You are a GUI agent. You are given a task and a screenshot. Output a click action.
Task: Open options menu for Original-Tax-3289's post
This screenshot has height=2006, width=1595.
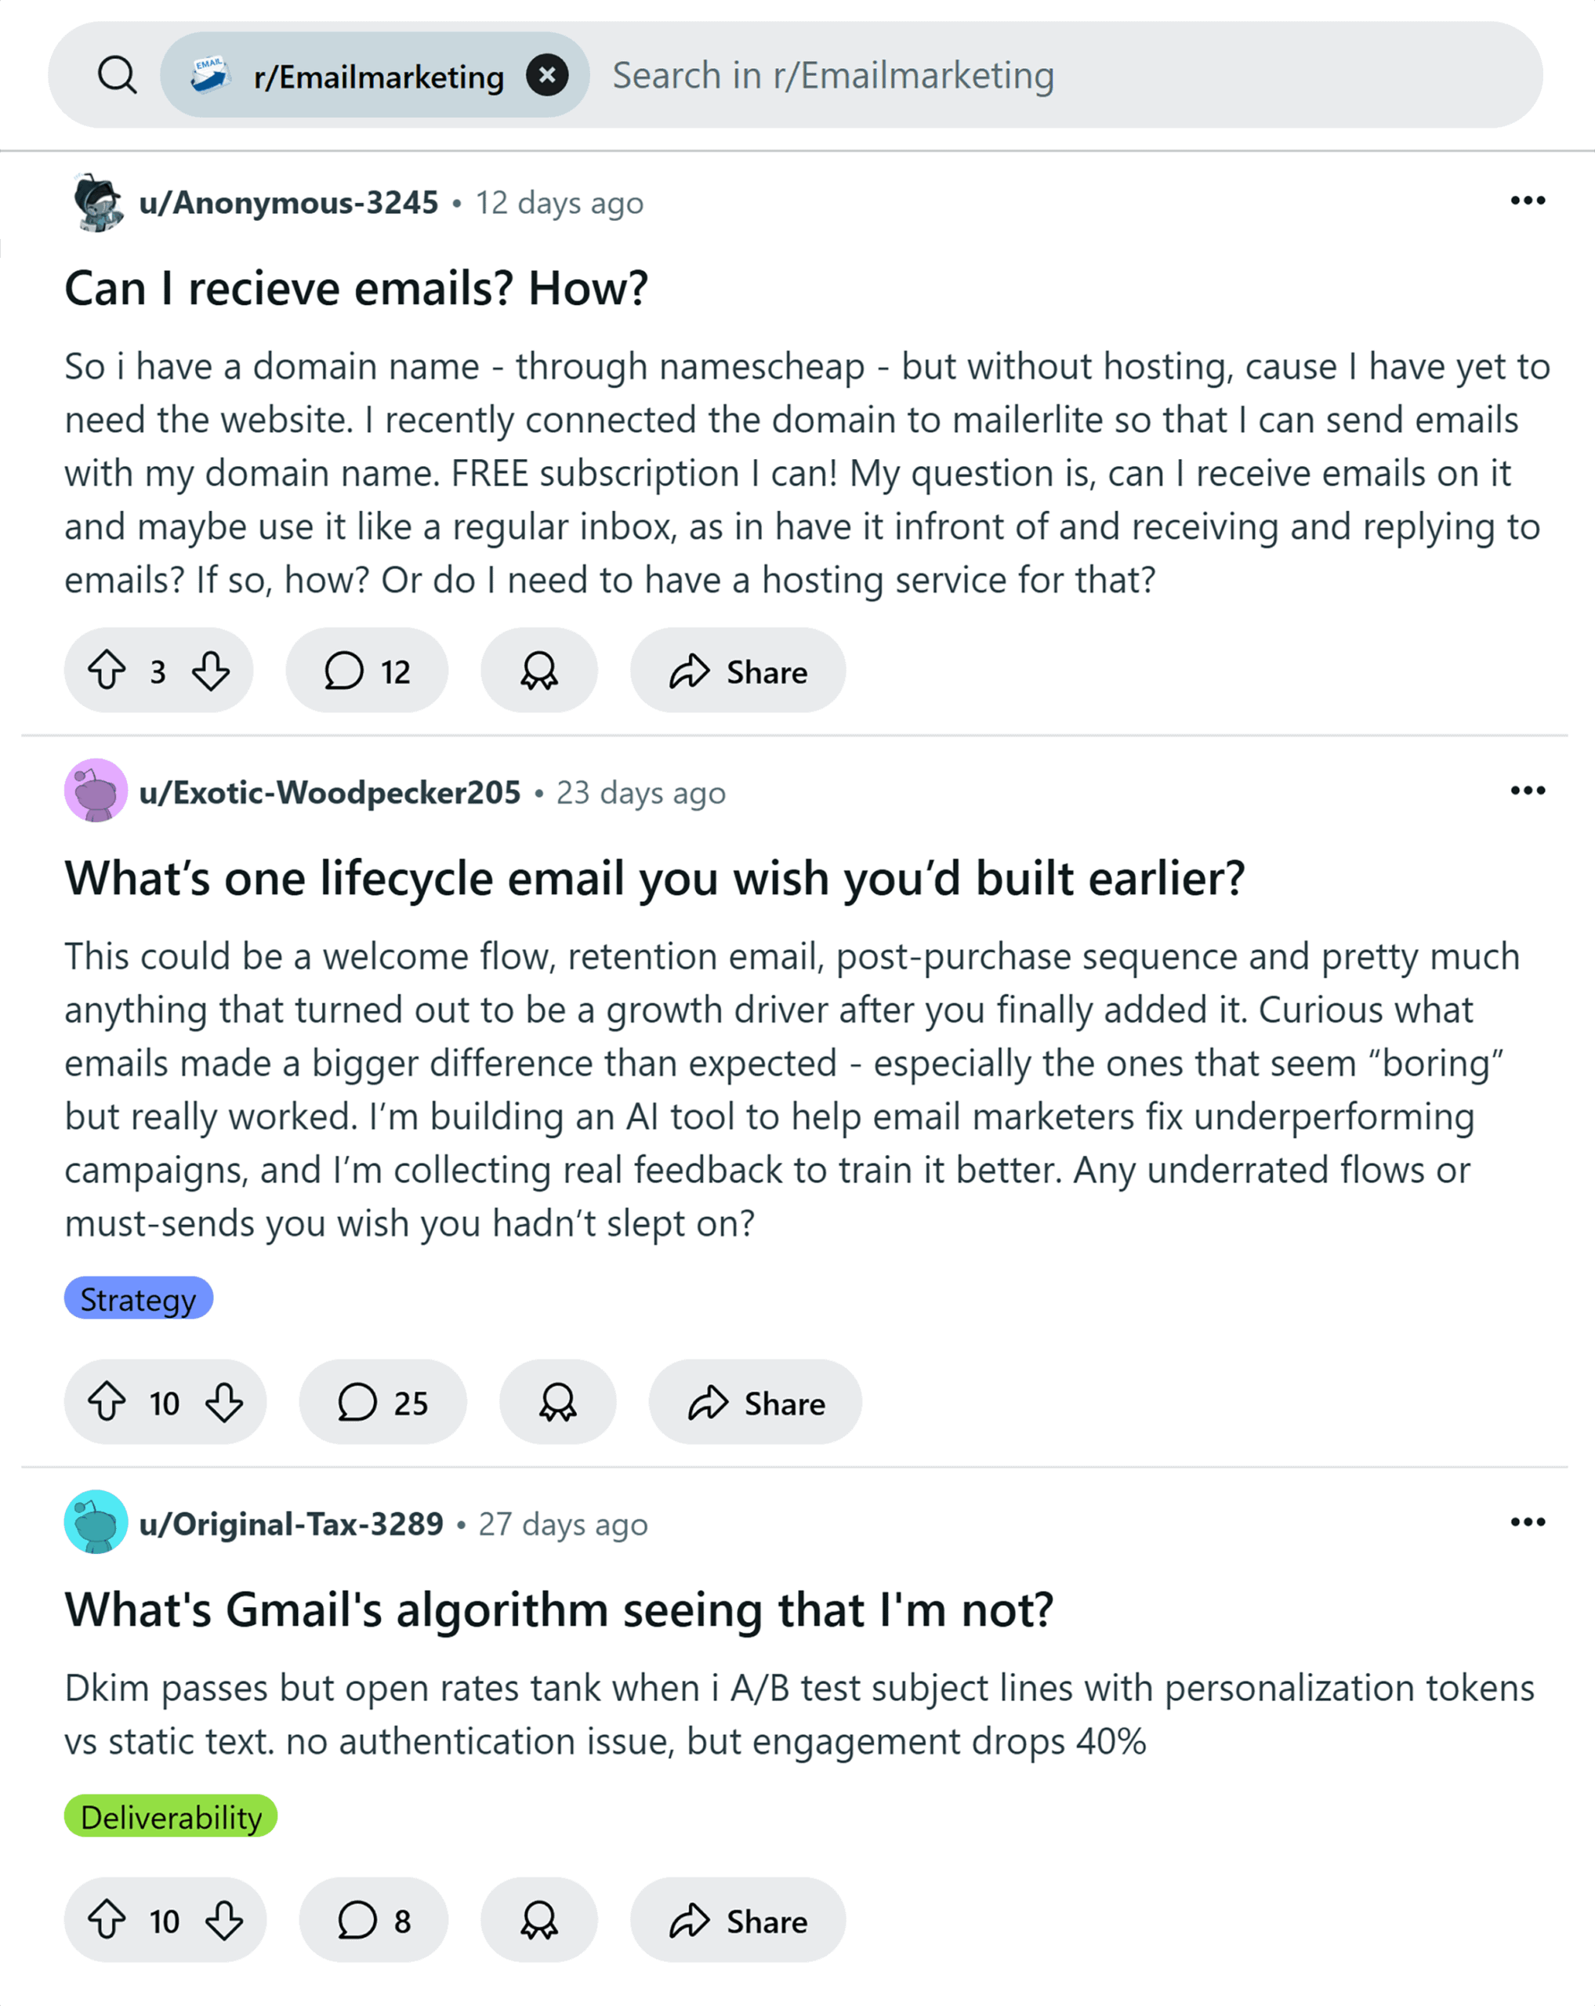point(1527,1523)
